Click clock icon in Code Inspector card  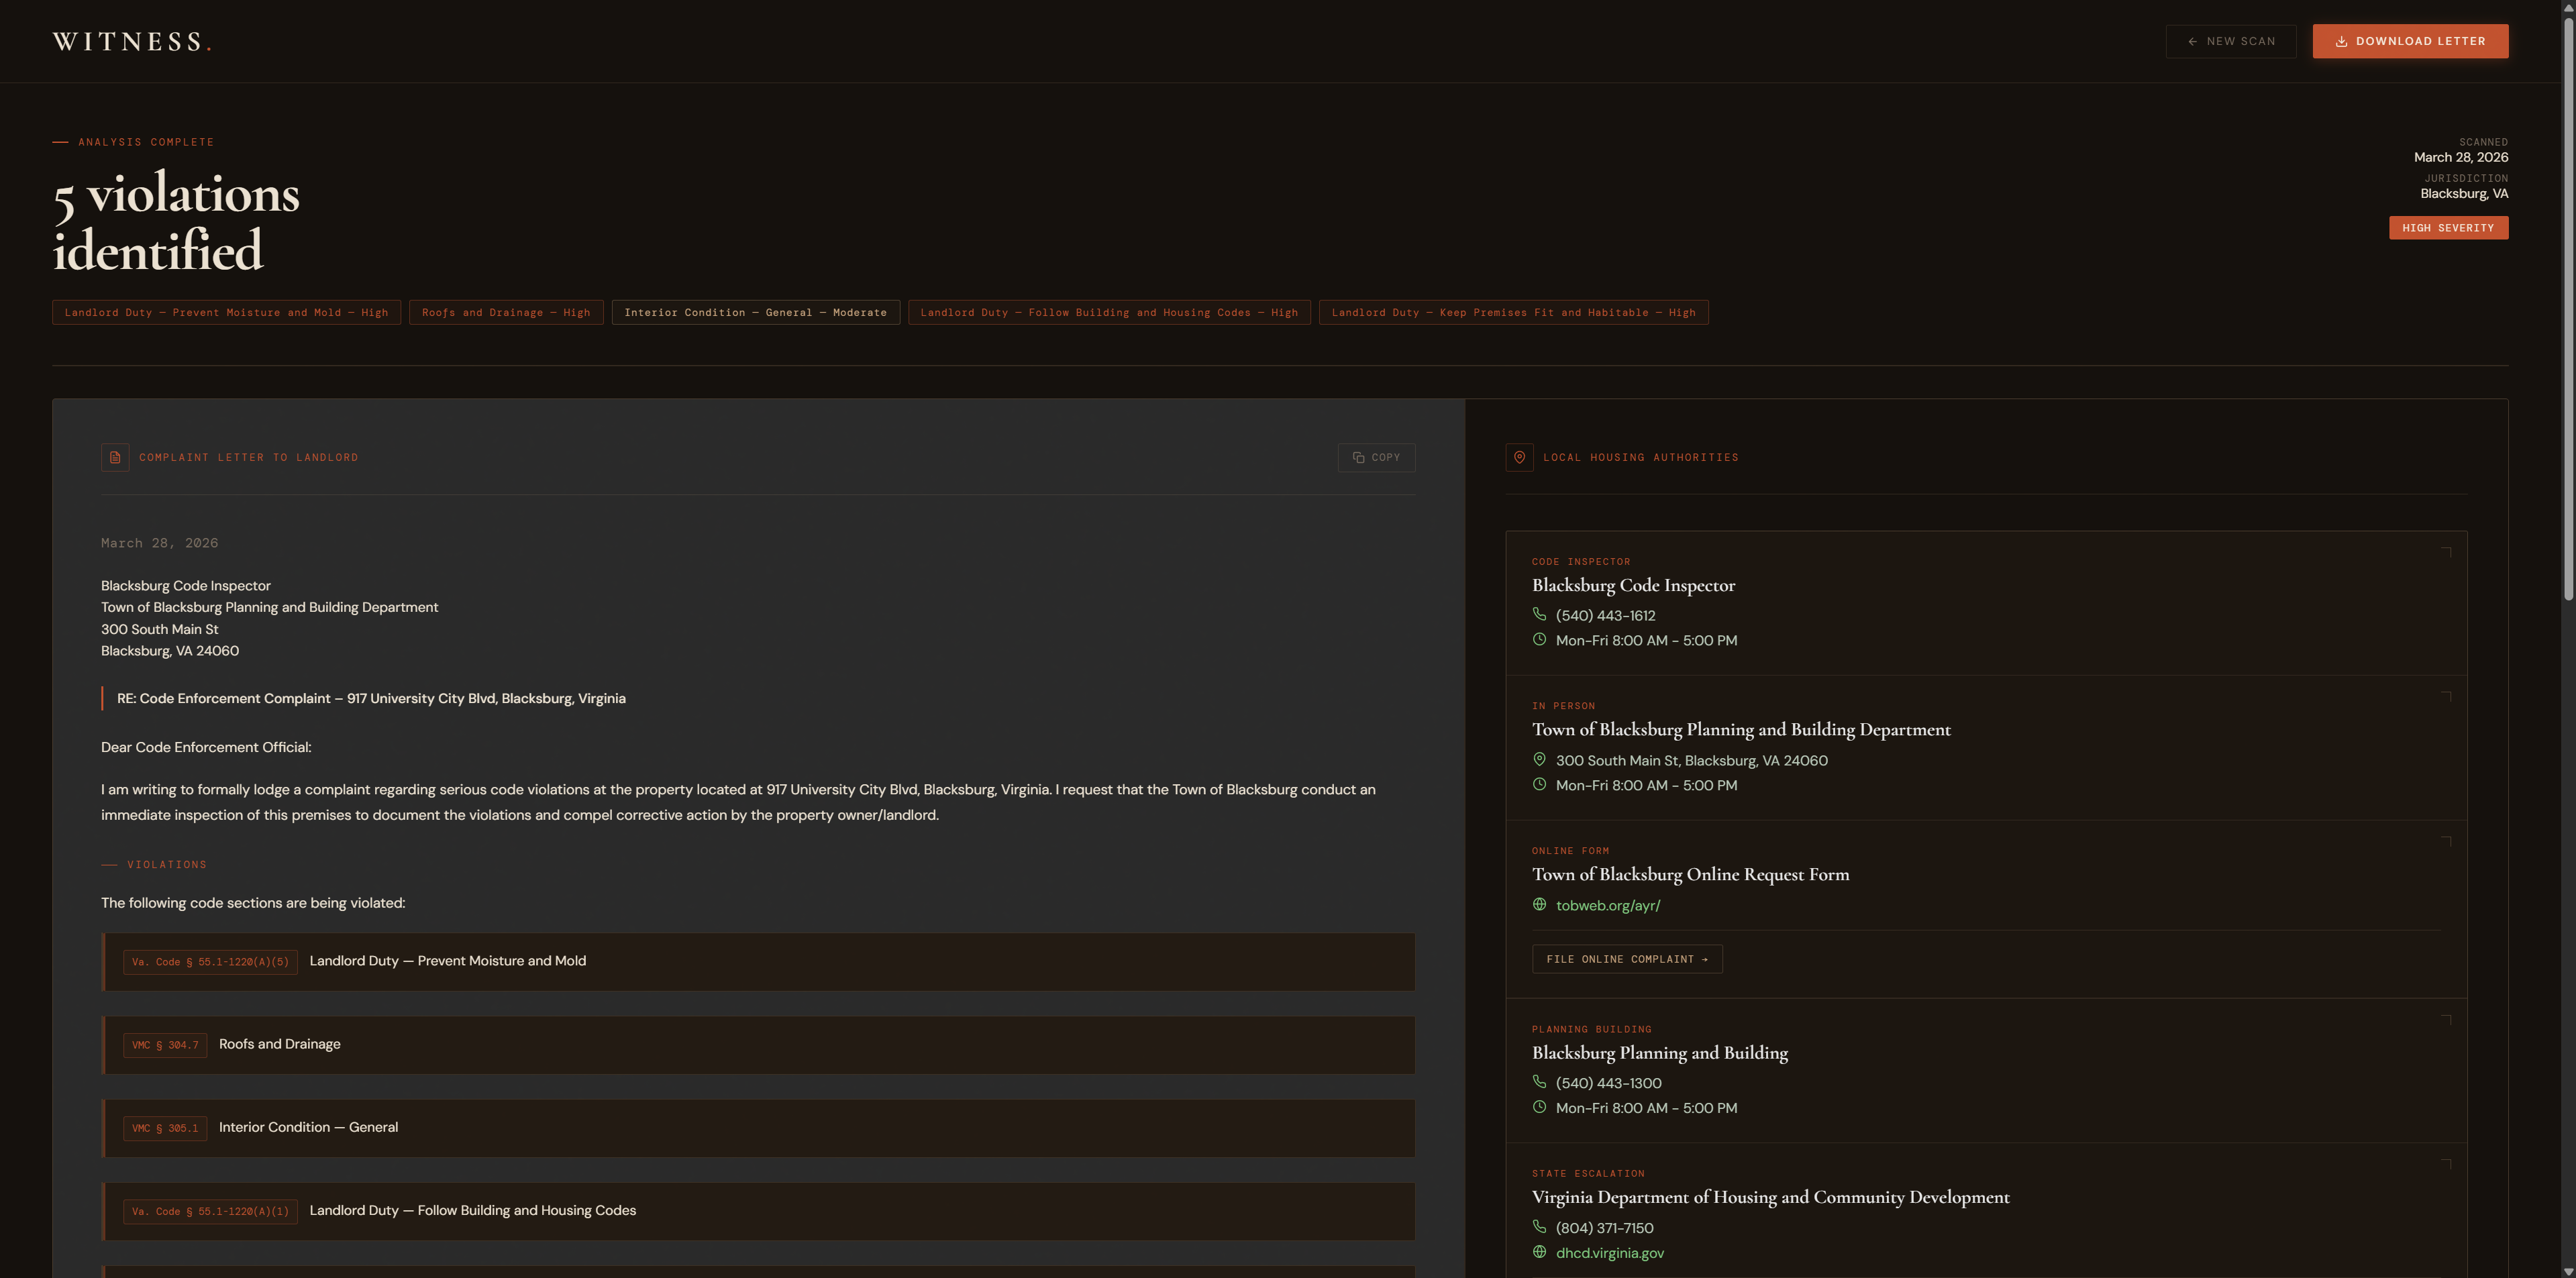click(1539, 639)
